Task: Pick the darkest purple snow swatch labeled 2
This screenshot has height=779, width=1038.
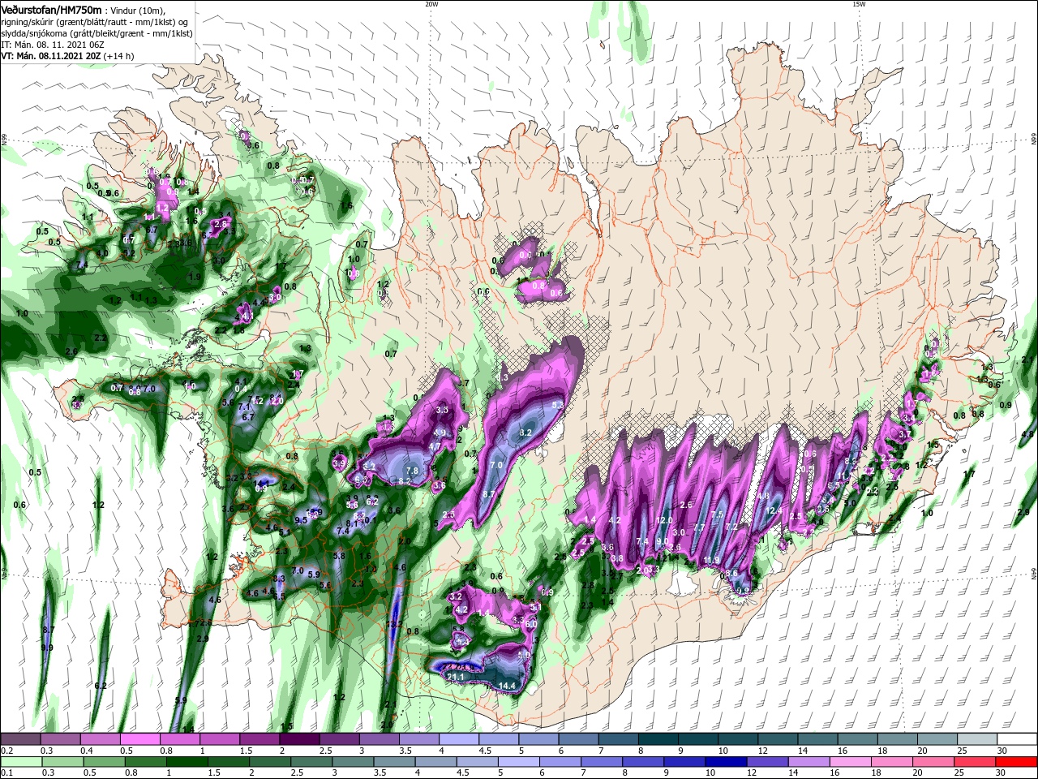Action: coord(299,739)
